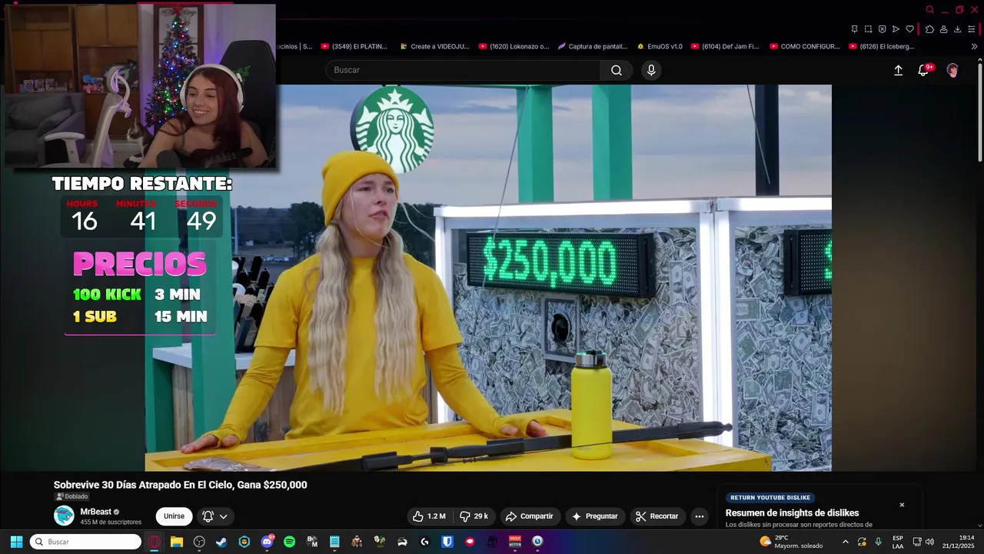
Task: Click the Opera pin toolbar icon
Action: pyautogui.click(x=854, y=29)
